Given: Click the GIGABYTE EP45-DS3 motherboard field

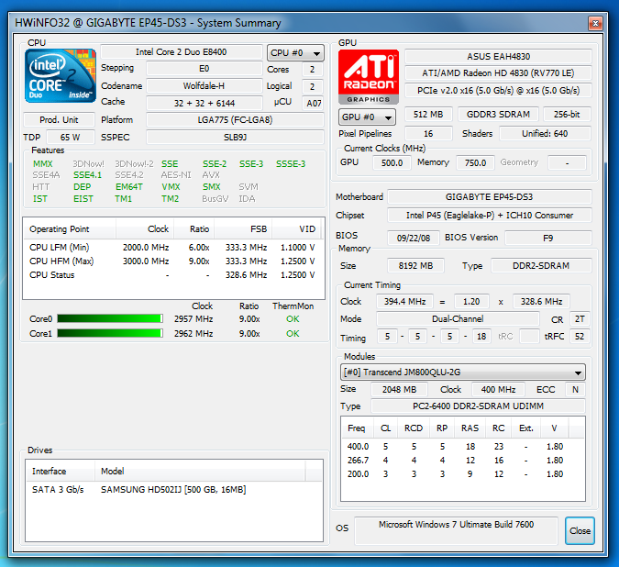Looking at the screenshot, I should (x=490, y=196).
